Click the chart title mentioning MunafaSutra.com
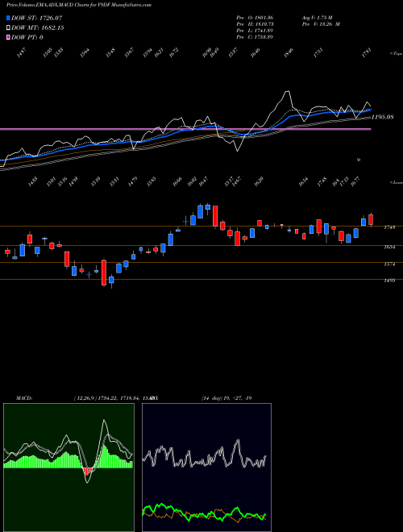 pos(79,5)
